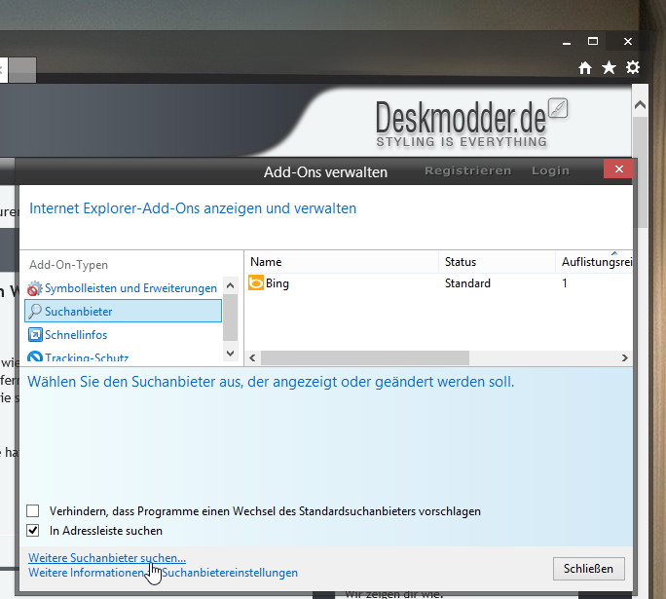Image resolution: width=666 pixels, height=599 pixels.
Task: Open the Tools gear icon
Action: click(x=633, y=68)
